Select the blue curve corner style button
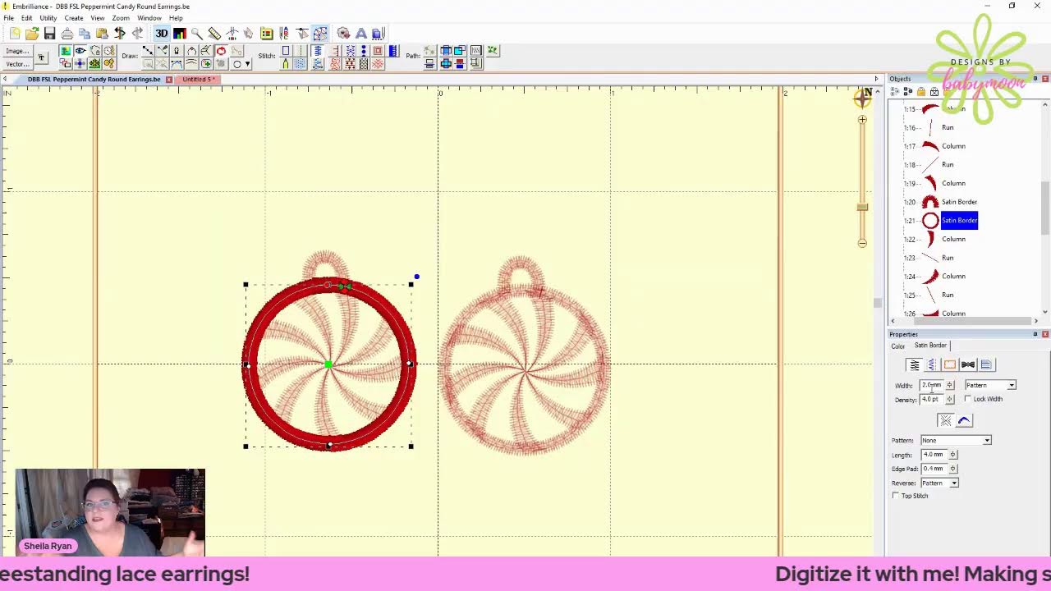The height and width of the screenshot is (591, 1051). click(x=964, y=420)
